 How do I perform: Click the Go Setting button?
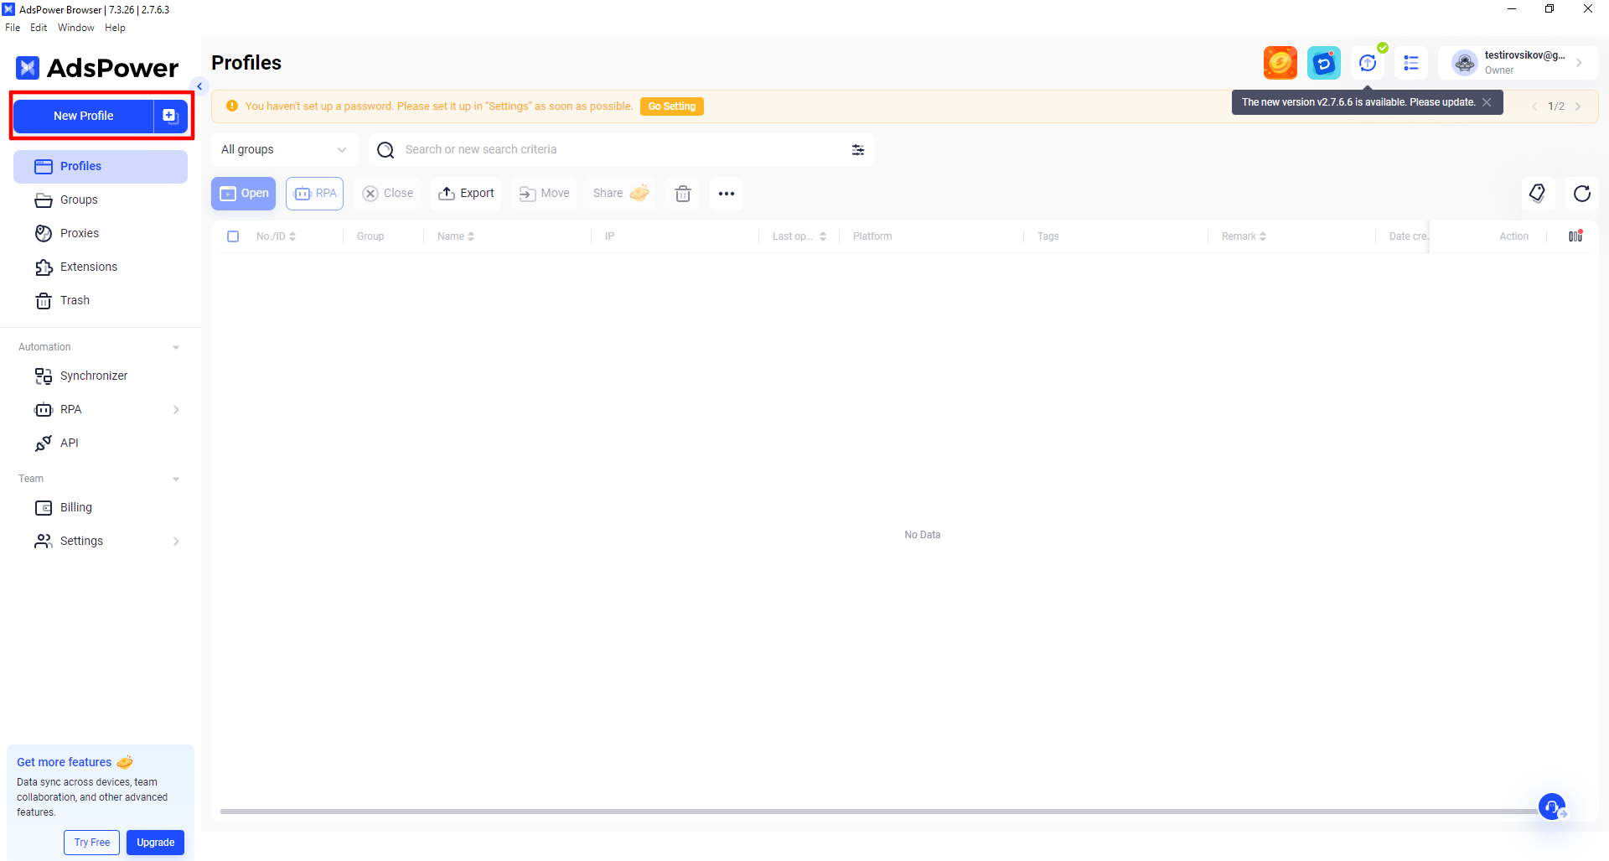click(671, 106)
